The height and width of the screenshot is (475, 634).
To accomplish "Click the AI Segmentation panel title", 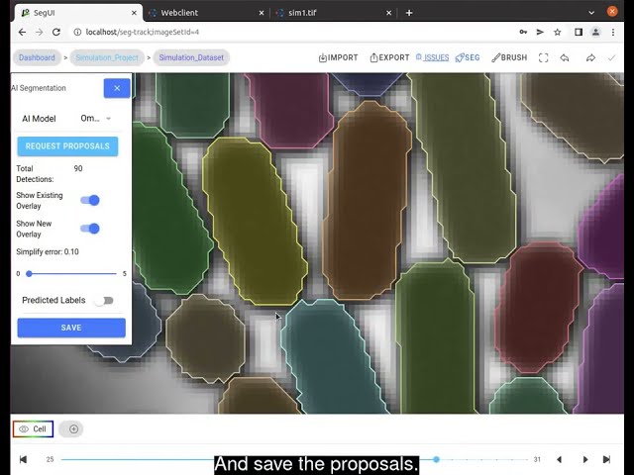I will (39, 88).
